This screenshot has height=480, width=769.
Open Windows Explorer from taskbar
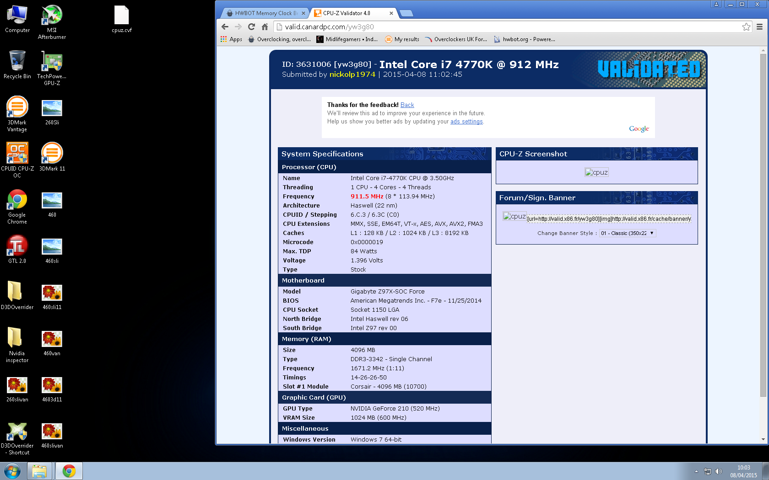tap(39, 471)
